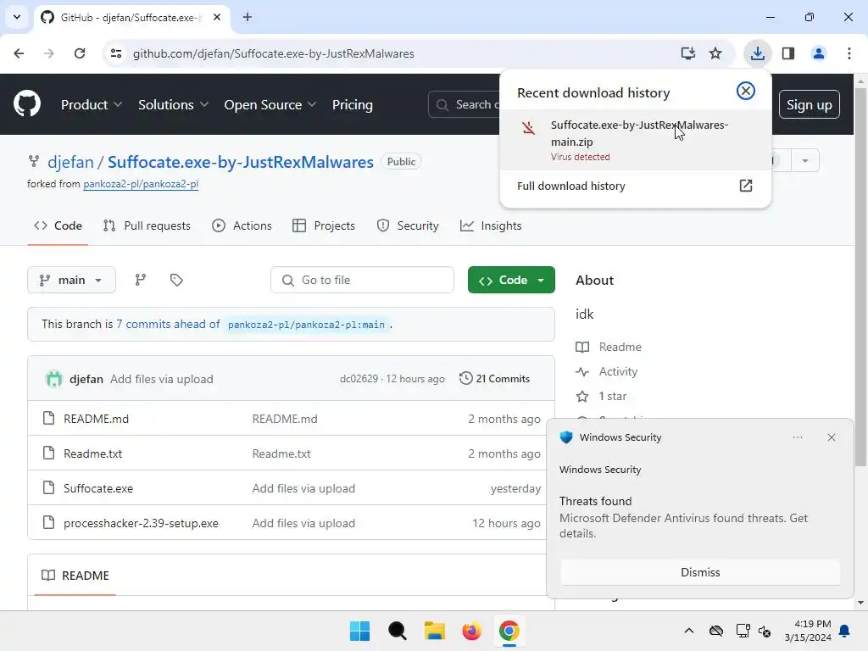
Task: Open Suffocate.exe-by-JustRexMalwares repository link
Action: click(x=240, y=162)
